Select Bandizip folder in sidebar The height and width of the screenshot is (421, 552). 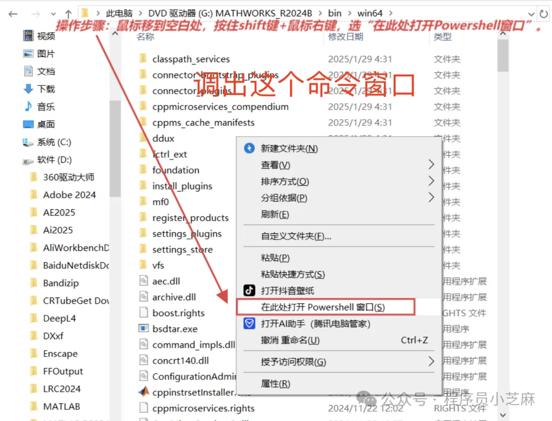pos(55,283)
